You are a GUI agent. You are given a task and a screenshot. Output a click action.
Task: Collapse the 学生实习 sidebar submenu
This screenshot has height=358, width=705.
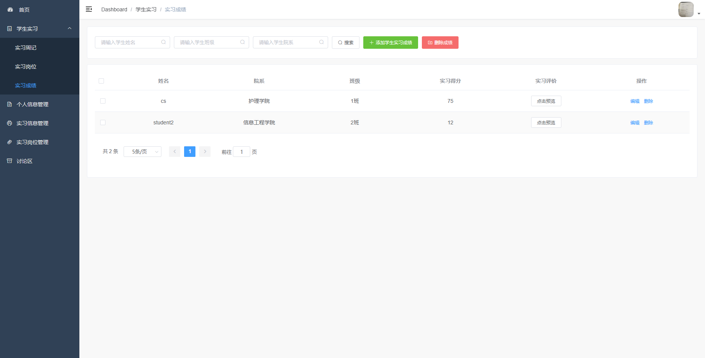pos(70,29)
